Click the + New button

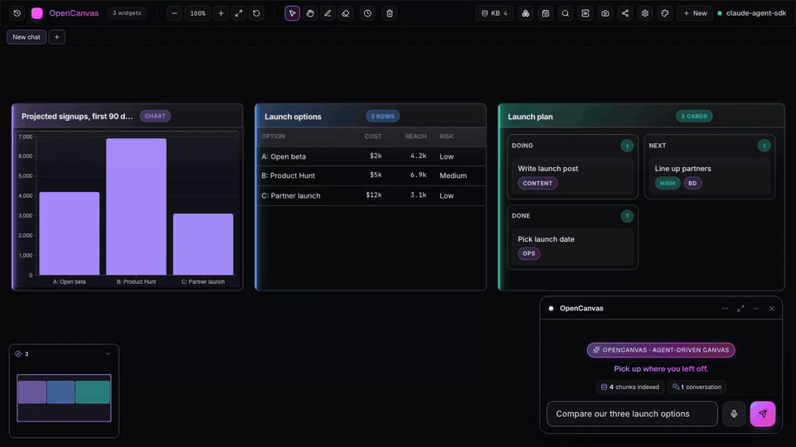pos(695,13)
